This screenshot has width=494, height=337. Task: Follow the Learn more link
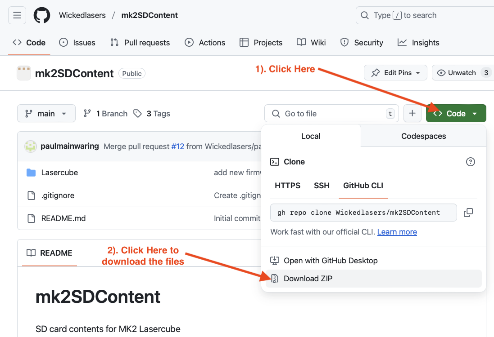[x=397, y=232]
